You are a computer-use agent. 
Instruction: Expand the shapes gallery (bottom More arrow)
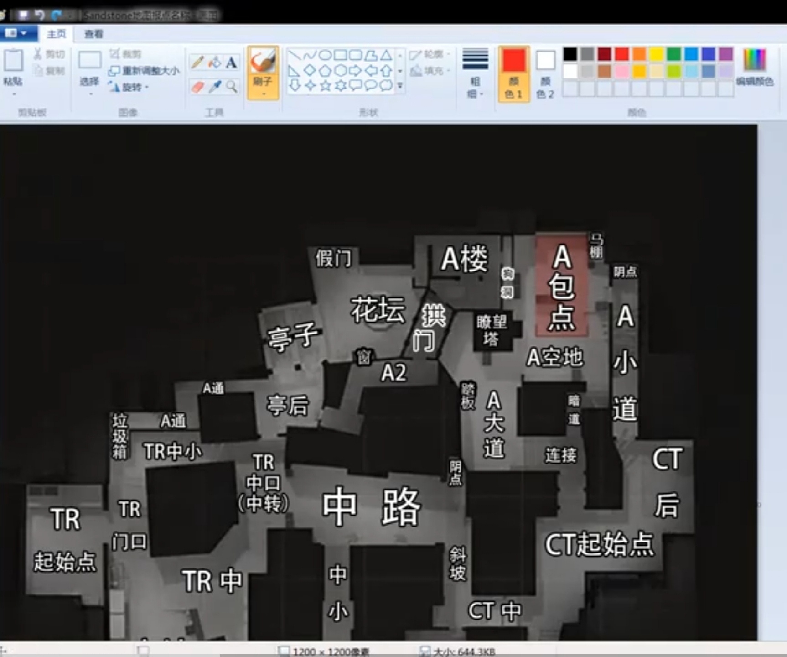click(x=400, y=85)
